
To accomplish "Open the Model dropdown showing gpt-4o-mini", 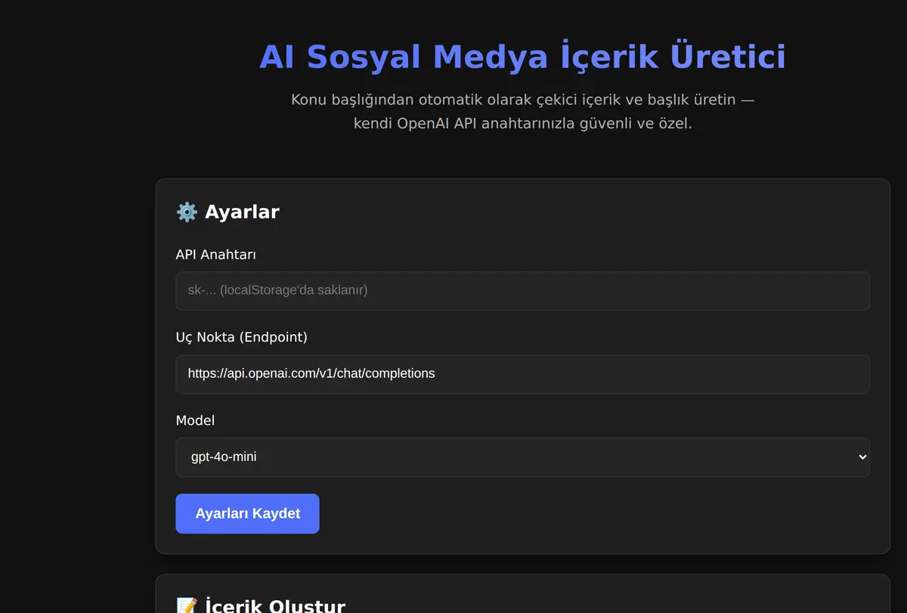I will (x=522, y=457).
